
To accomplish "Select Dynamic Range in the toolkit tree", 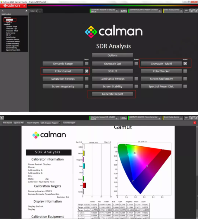I will [12, 27].
